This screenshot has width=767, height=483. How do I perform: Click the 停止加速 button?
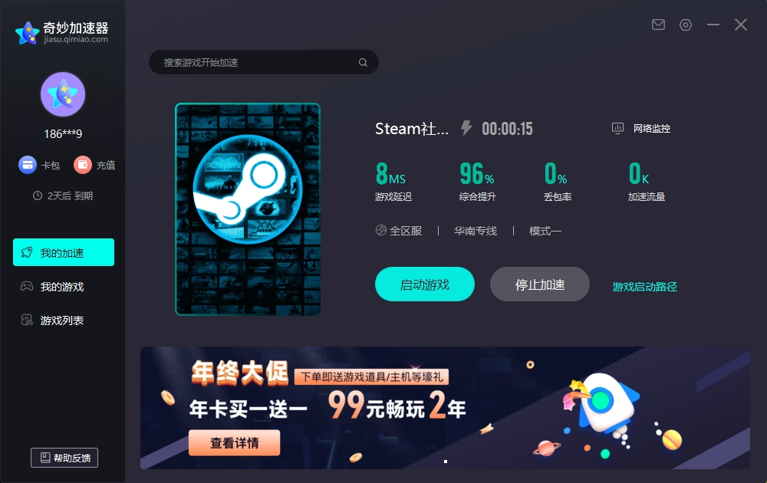click(539, 284)
